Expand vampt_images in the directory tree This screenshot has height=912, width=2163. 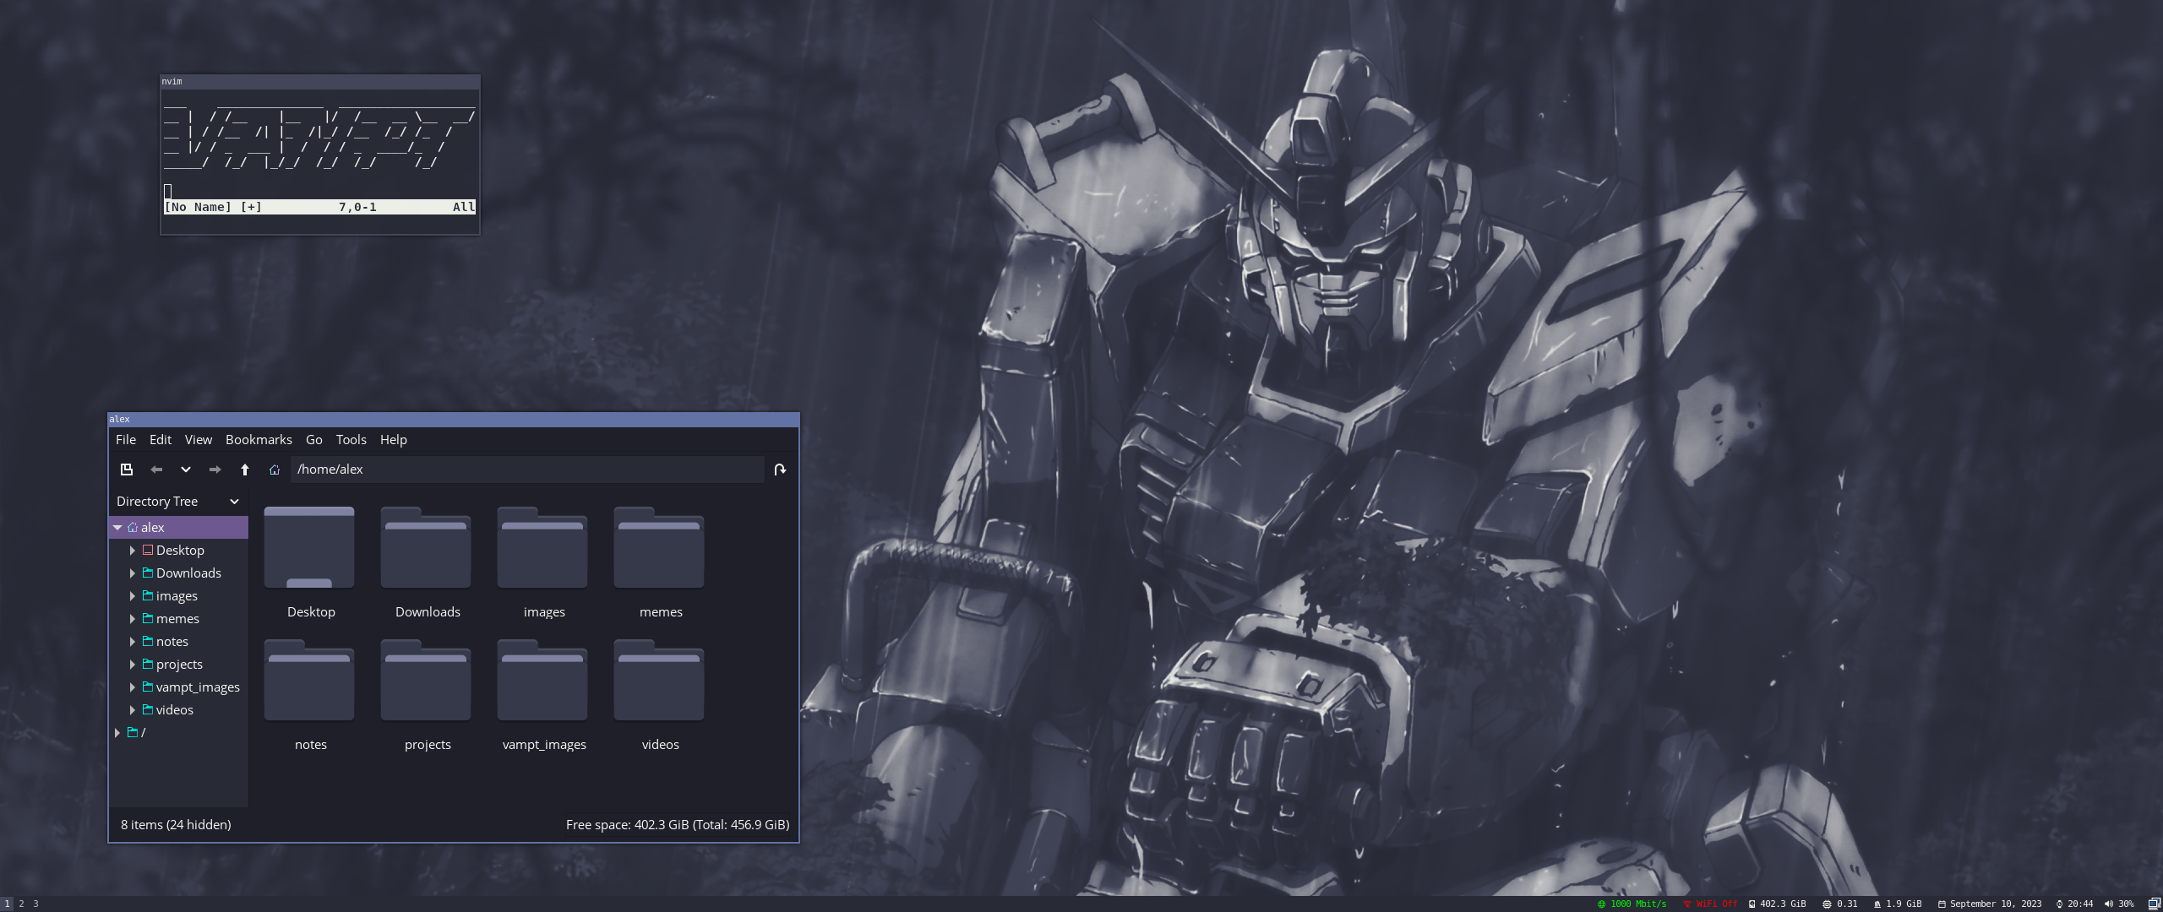[x=133, y=687]
